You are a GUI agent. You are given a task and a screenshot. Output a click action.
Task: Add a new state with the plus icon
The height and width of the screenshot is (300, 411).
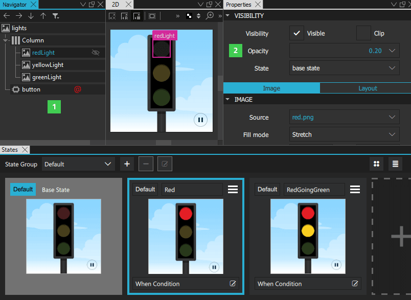point(127,164)
